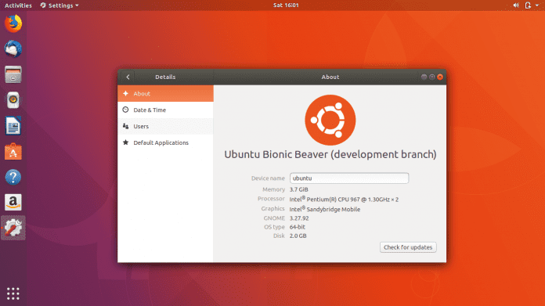Open Rhythmbox music player icon
The image size is (545, 306).
pos(13,100)
